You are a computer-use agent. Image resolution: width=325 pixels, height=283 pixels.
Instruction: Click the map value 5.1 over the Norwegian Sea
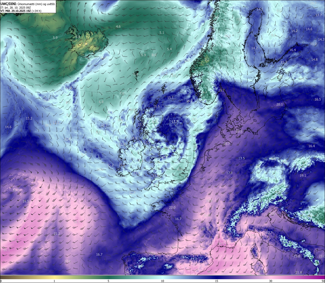click(x=162, y=33)
